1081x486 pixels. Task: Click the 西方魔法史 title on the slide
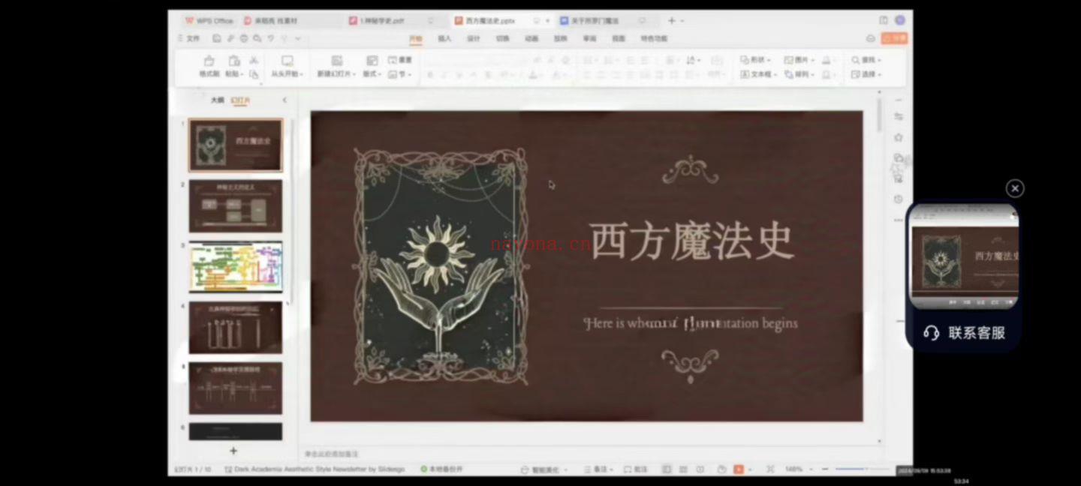tap(692, 241)
